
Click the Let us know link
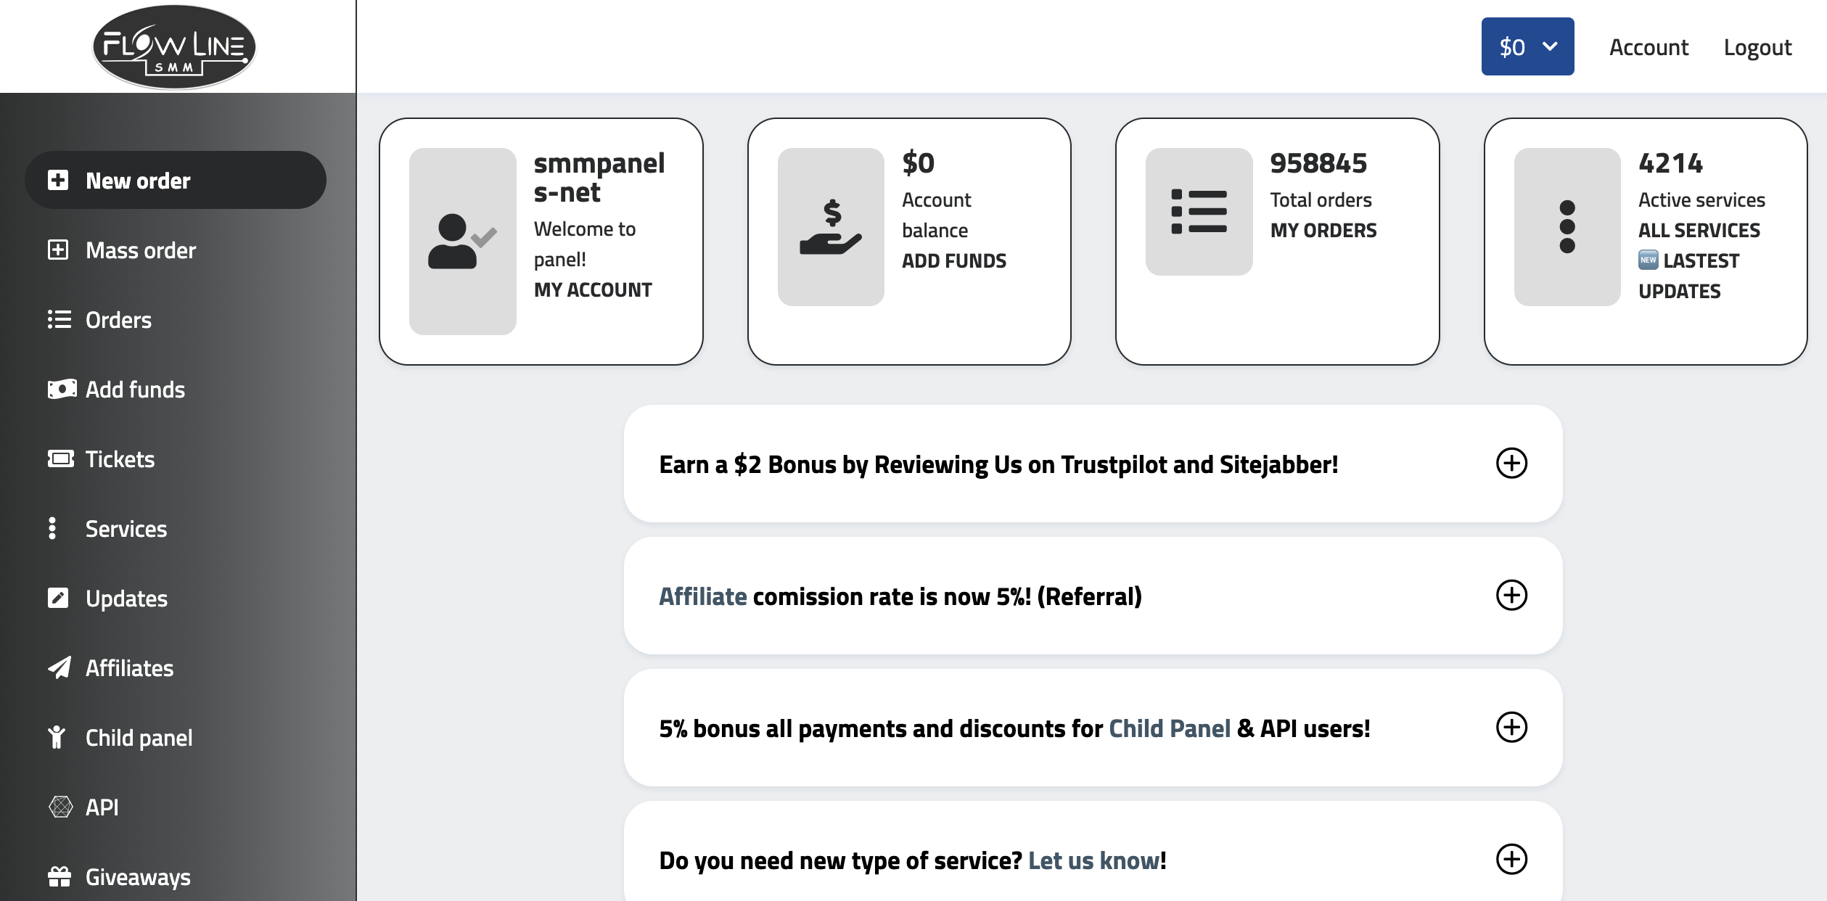(1094, 860)
